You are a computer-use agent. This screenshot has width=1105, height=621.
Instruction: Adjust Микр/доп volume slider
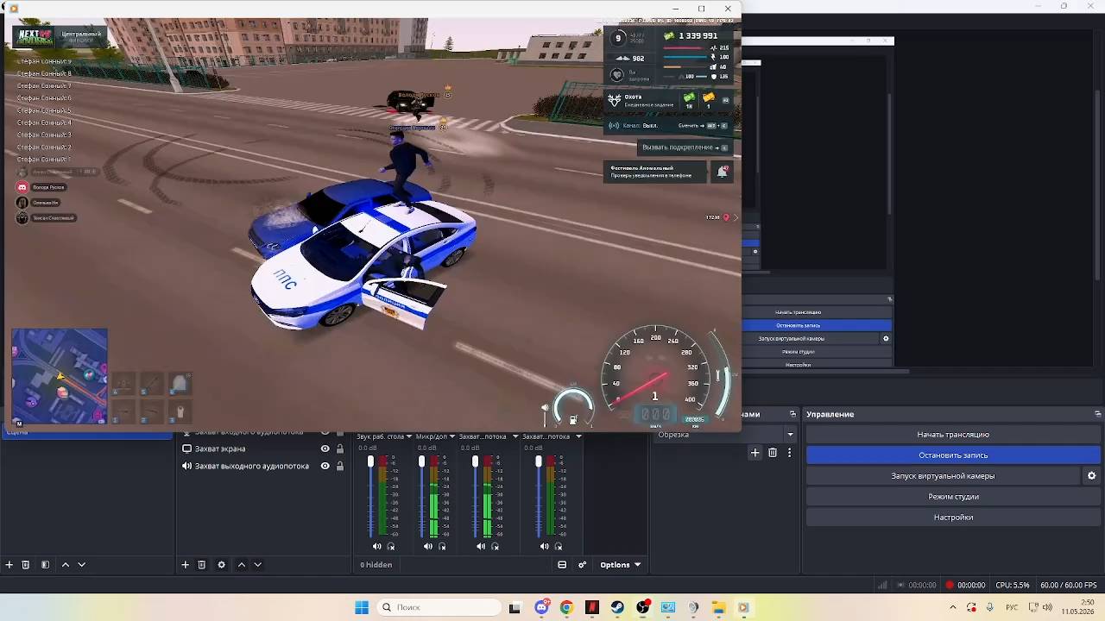(422, 495)
